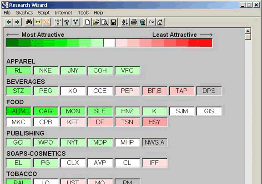This screenshot has width=262, height=184.
Task: Click the second screening icon with dots
Action: [67, 22]
